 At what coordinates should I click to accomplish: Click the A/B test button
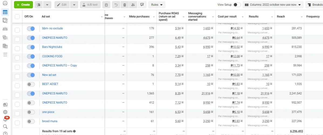click(90, 5)
